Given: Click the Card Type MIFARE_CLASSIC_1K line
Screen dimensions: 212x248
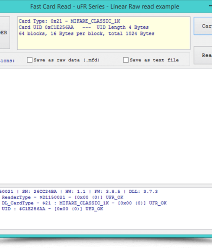Looking at the screenshot, I should point(70,21).
